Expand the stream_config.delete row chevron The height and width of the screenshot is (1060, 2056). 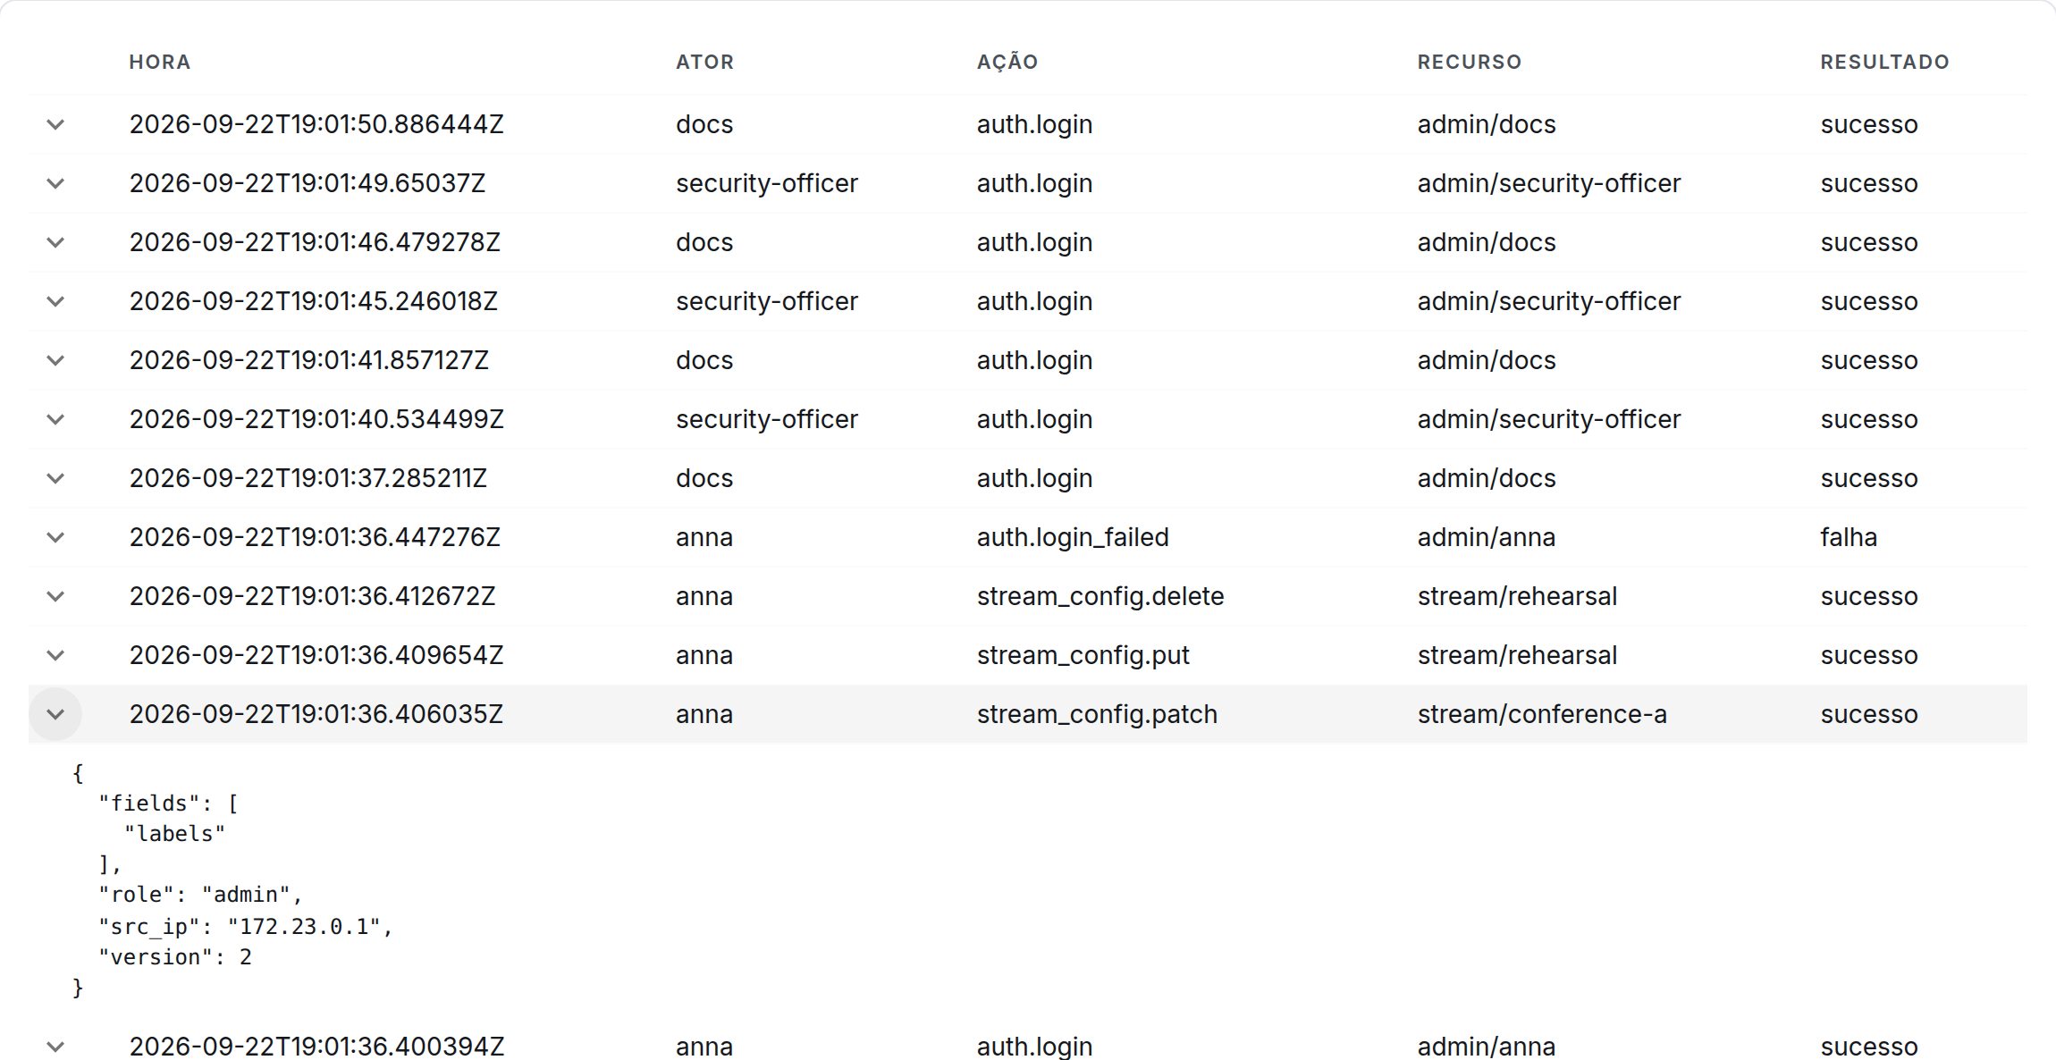55,596
